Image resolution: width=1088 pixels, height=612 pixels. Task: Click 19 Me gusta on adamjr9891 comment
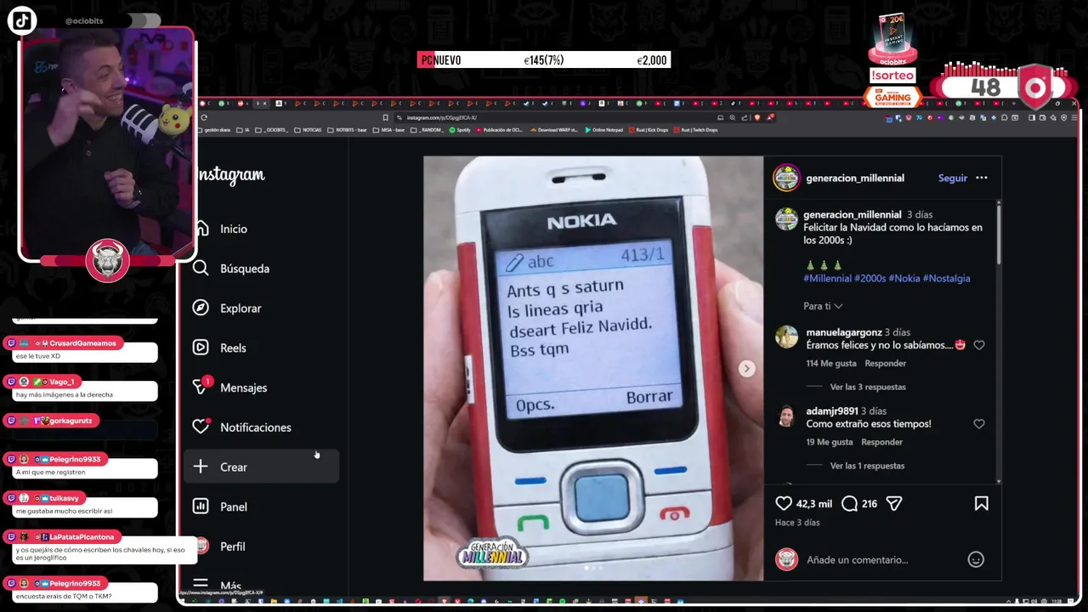coord(830,442)
